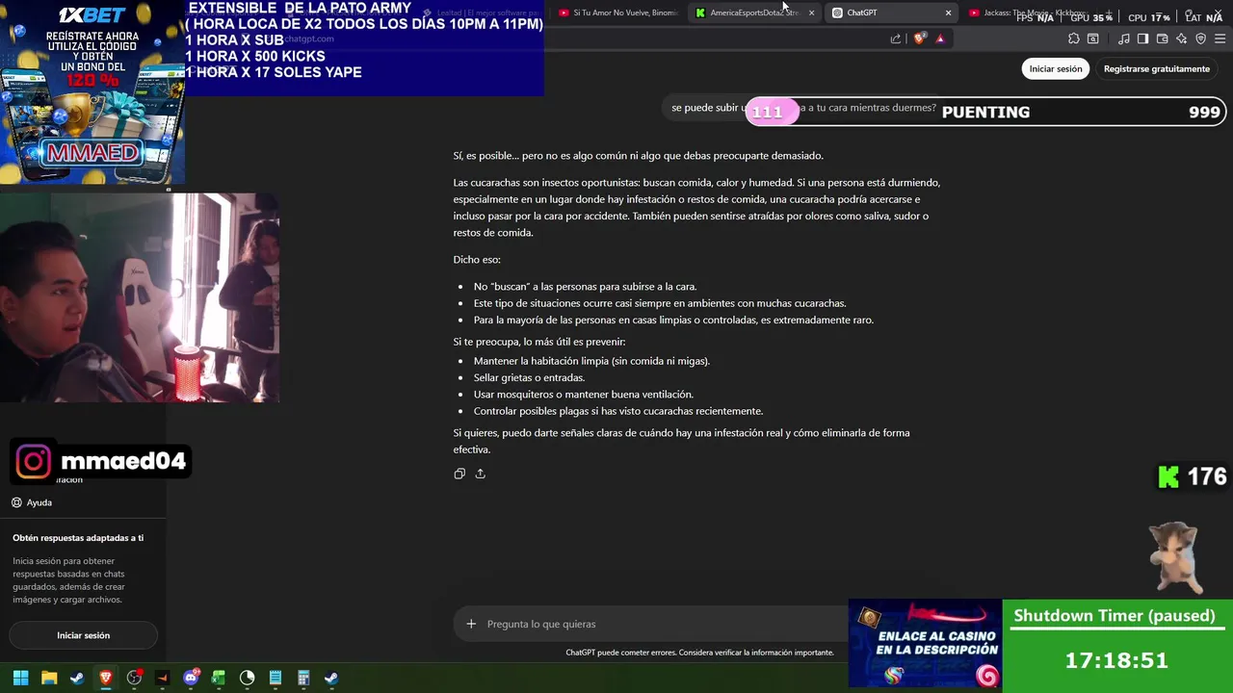Click the Brave browser taskbar icon
The height and width of the screenshot is (693, 1233).
[106, 678]
